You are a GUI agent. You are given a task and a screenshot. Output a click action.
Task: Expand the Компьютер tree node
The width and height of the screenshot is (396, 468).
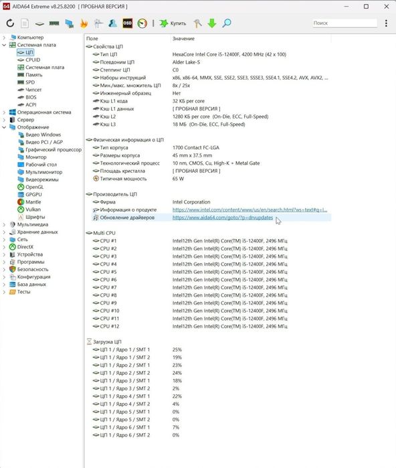pos(4,37)
